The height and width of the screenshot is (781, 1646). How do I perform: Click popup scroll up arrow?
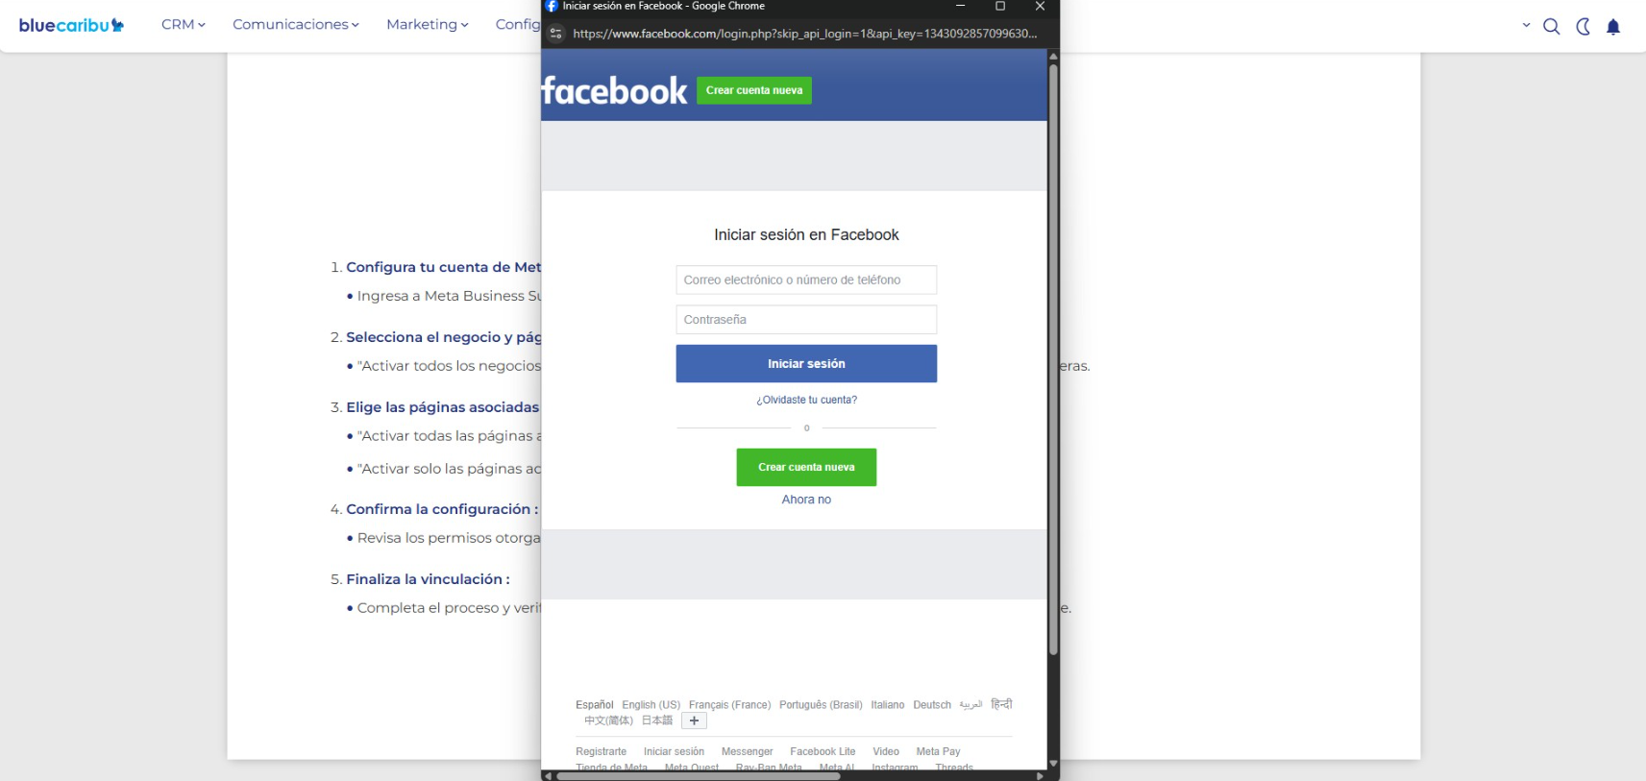1053,57
